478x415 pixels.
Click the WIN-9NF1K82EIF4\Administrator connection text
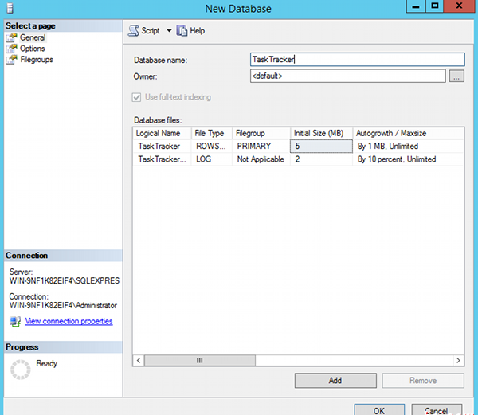coord(63,305)
